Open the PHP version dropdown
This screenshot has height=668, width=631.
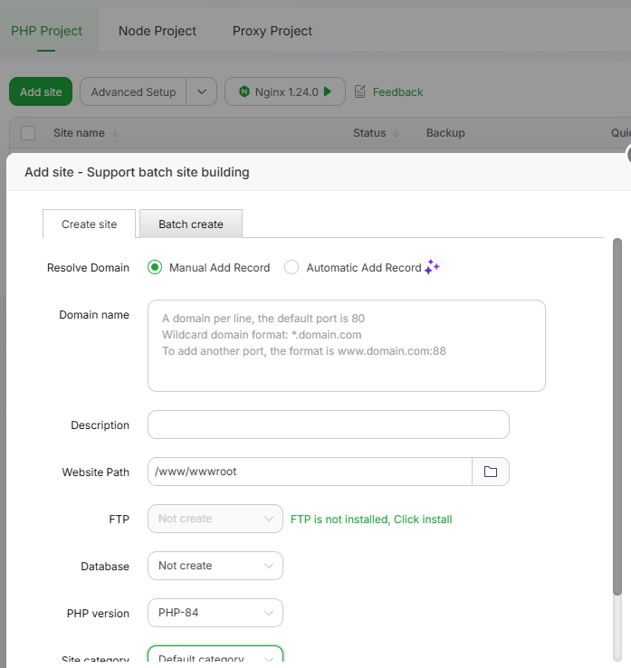(215, 613)
